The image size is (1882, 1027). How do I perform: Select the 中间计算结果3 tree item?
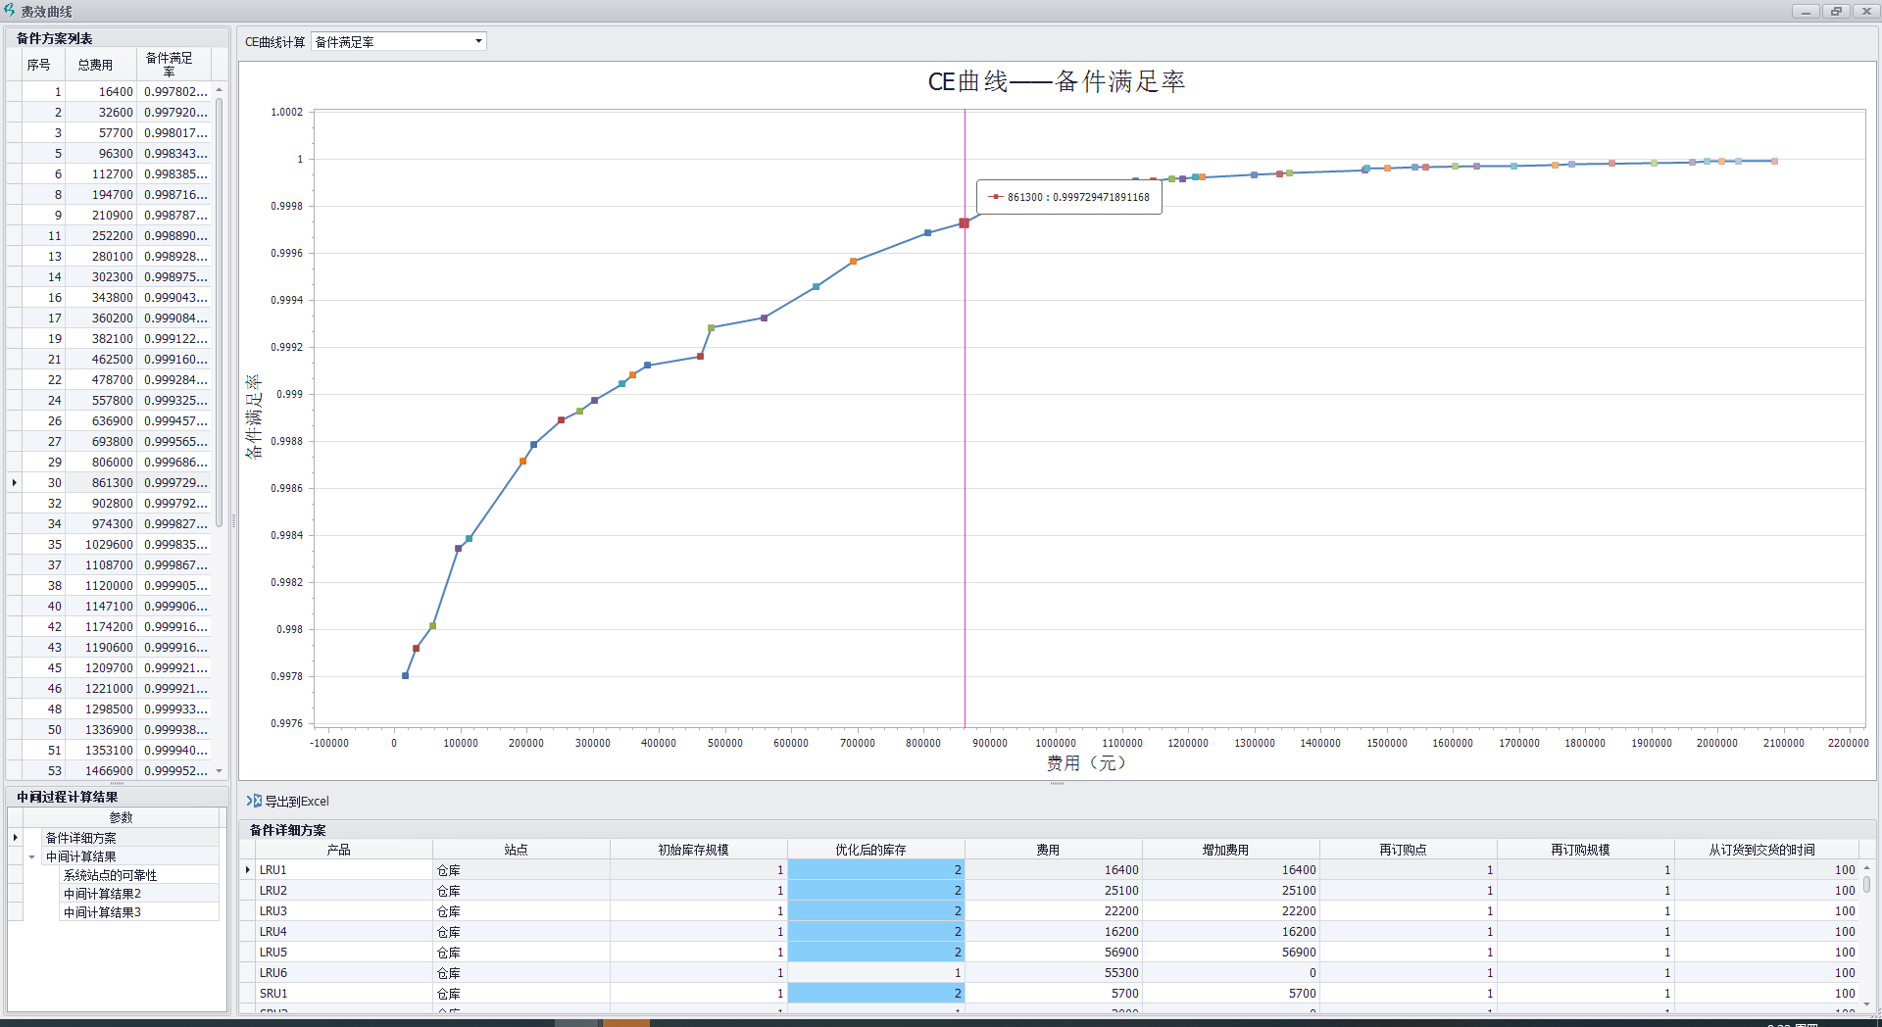102,912
